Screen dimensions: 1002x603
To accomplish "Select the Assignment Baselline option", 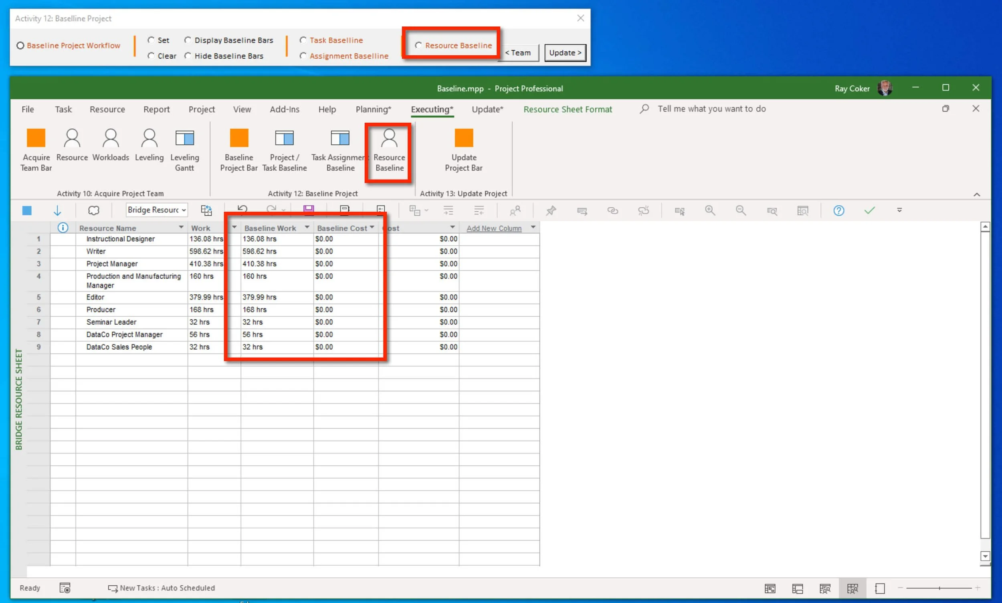I will 302,56.
